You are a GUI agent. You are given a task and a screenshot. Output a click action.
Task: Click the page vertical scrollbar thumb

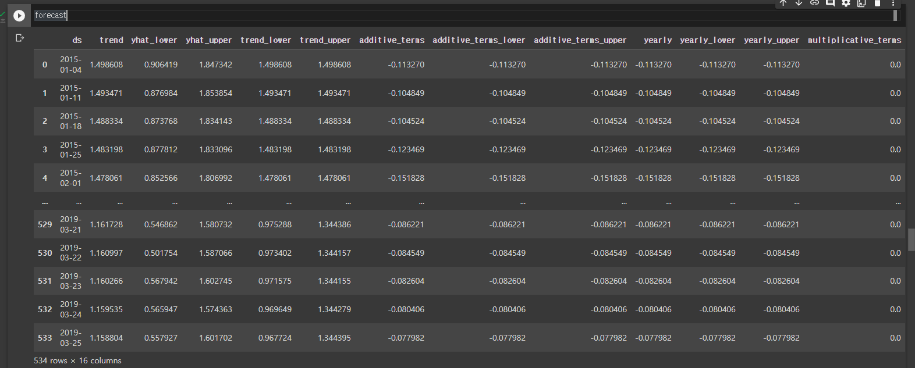tap(911, 240)
